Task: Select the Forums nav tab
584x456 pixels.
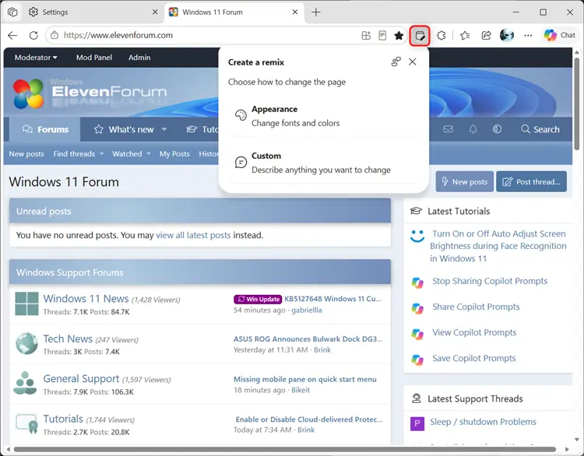Action: (45, 129)
